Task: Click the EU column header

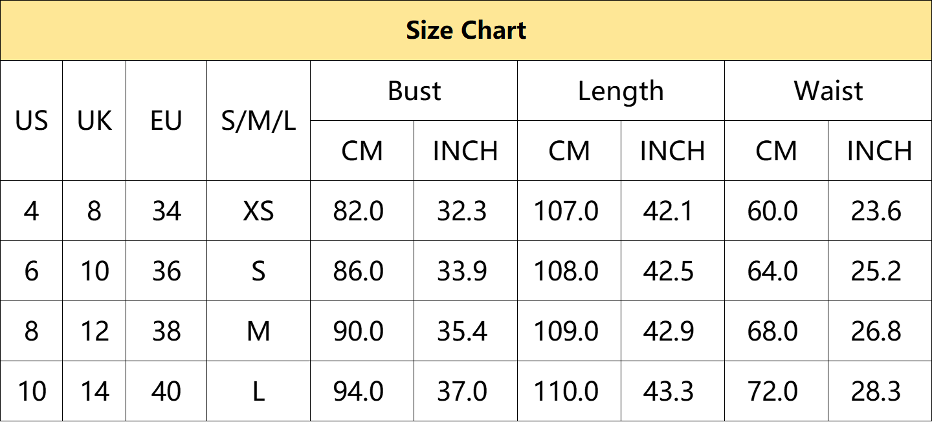Action: coord(166,121)
